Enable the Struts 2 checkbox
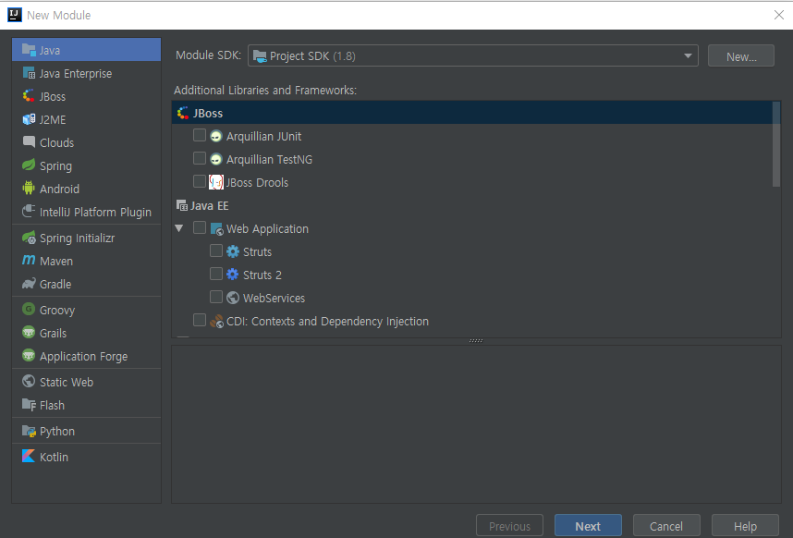793x538 pixels. tap(216, 274)
